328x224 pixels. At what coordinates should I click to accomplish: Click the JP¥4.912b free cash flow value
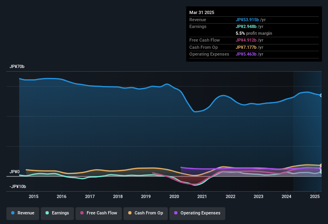tap(246, 40)
